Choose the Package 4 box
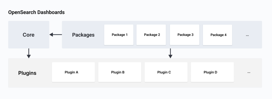Image resolution: width=272 pixels, height=99 pixels. click(x=218, y=35)
